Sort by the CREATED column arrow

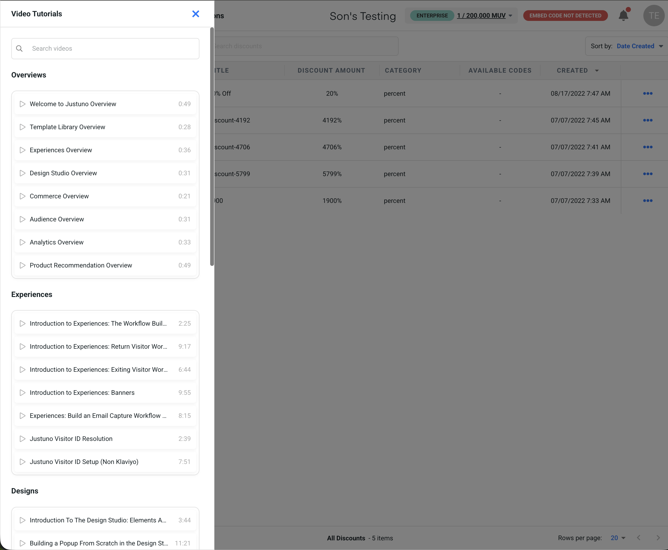pyautogui.click(x=597, y=71)
